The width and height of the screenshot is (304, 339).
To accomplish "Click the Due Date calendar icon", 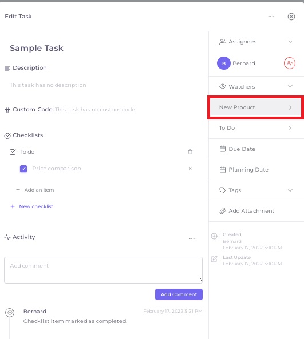I will [x=223, y=149].
